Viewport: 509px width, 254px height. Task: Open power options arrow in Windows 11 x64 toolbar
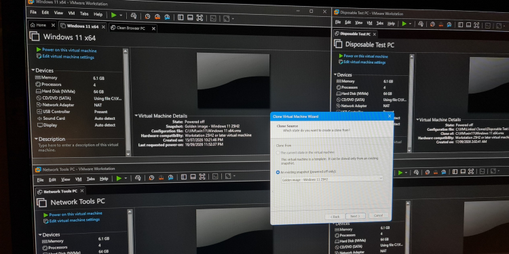(121, 16)
